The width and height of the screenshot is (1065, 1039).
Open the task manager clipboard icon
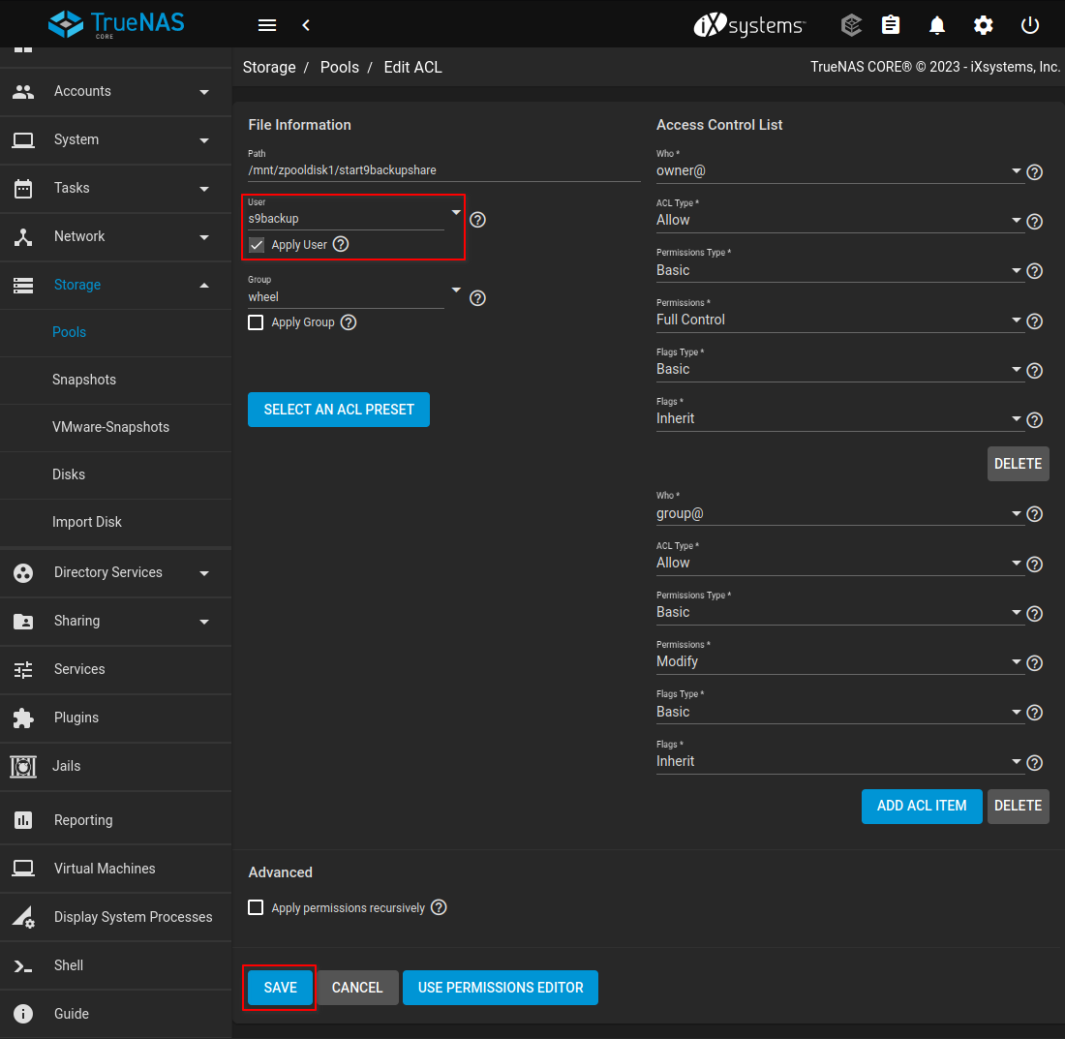pyautogui.click(x=891, y=25)
